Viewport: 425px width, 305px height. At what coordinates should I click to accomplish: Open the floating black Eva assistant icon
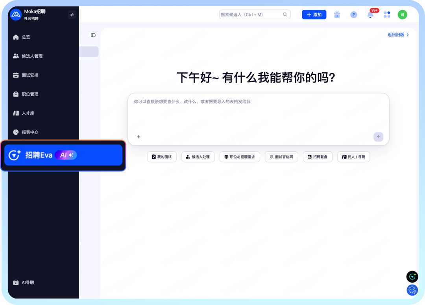[x=412, y=277]
